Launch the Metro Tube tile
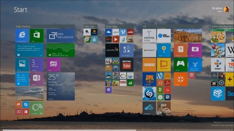The height and width of the screenshot is (131, 234). click(127, 65)
